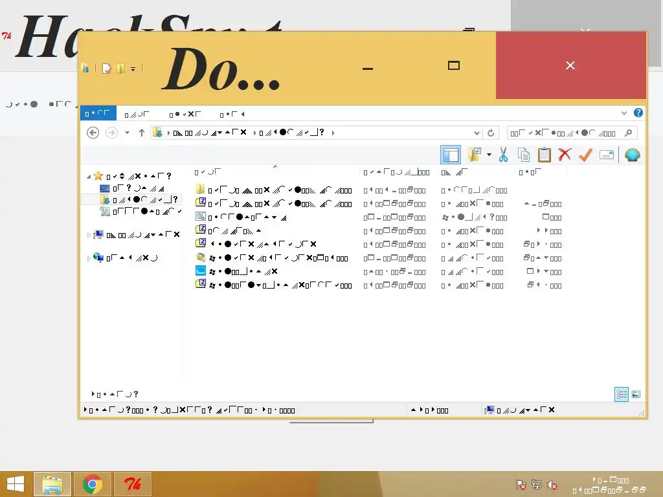The height and width of the screenshot is (497, 663).
Task: Refresh the folder with the reload icon
Action: pyautogui.click(x=491, y=133)
